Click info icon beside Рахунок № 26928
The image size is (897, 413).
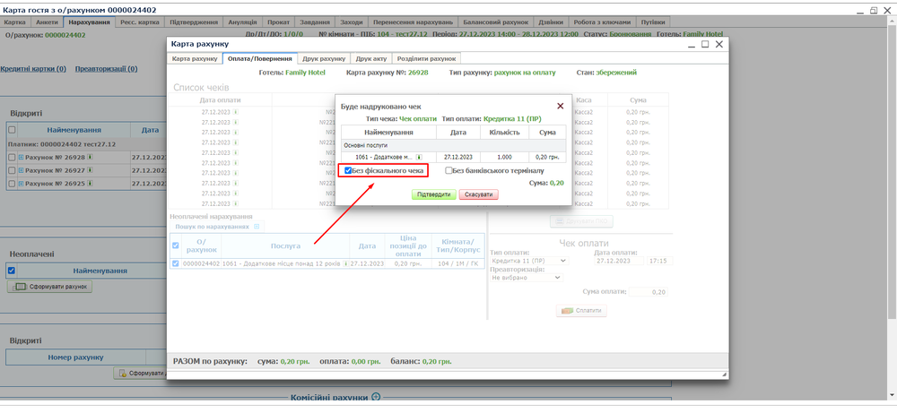91,158
